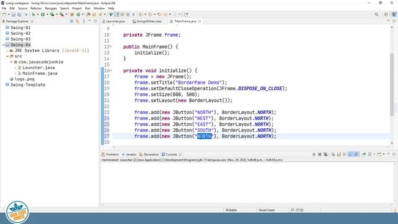Image resolution: width=398 pixels, height=224 pixels.
Task: Open the Window menu
Action: [99, 8]
